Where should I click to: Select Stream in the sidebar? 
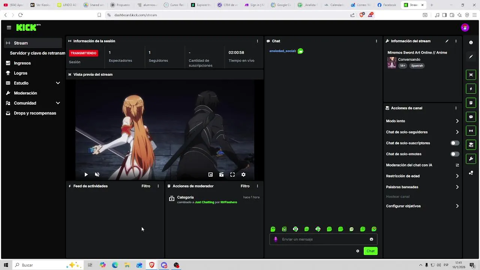(x=33, y=43)
